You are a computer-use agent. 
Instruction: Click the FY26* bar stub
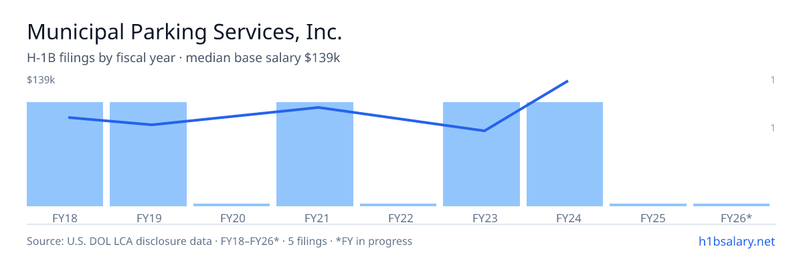coord(731,205)
